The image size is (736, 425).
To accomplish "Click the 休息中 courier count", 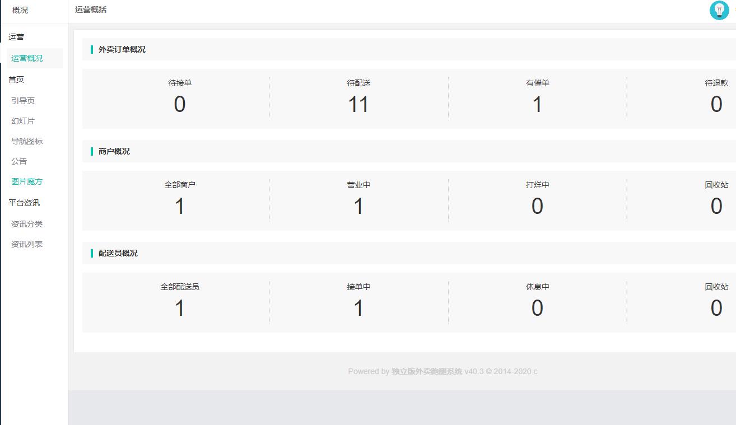I will point(537,309).
